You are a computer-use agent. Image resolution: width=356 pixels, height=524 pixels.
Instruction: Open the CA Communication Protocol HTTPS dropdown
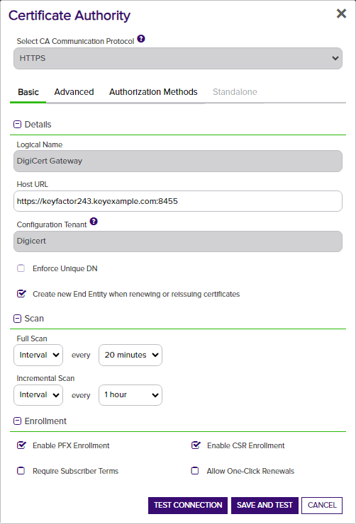[x=178, y=59]
